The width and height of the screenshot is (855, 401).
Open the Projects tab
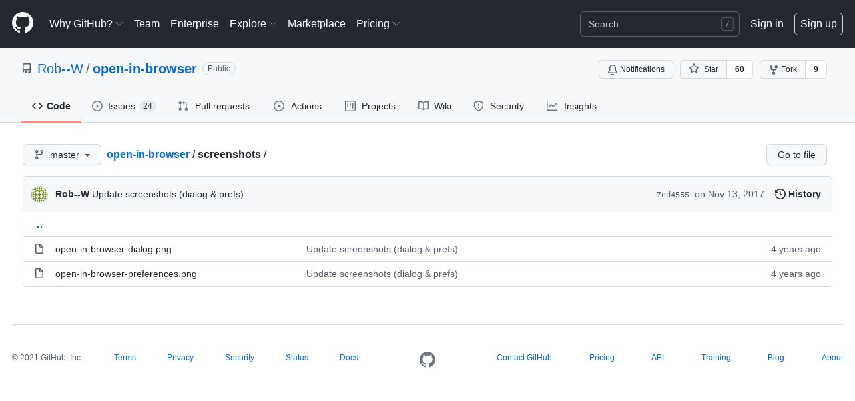pos(370,106)
